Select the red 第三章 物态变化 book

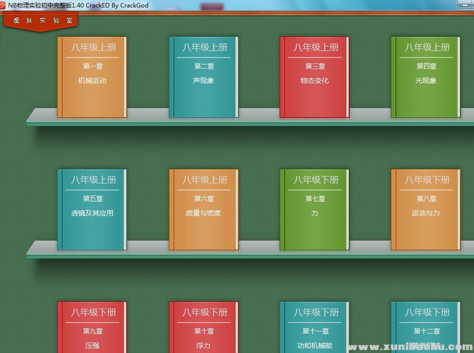315,77
